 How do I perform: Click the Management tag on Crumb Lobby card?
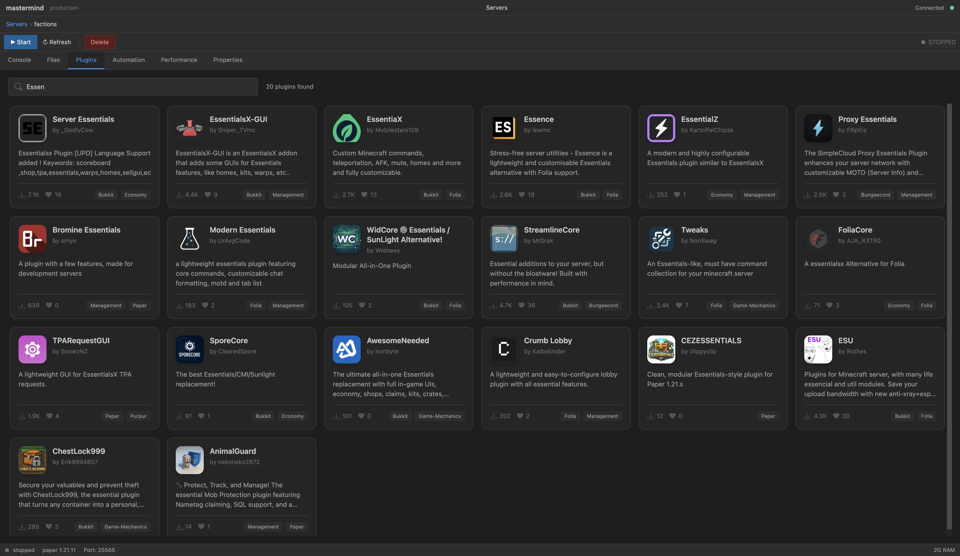[x=602, y=416]
